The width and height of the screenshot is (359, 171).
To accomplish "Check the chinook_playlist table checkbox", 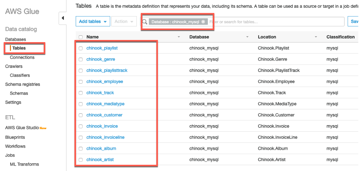I will pyautogui.click(x=80, y=48).
